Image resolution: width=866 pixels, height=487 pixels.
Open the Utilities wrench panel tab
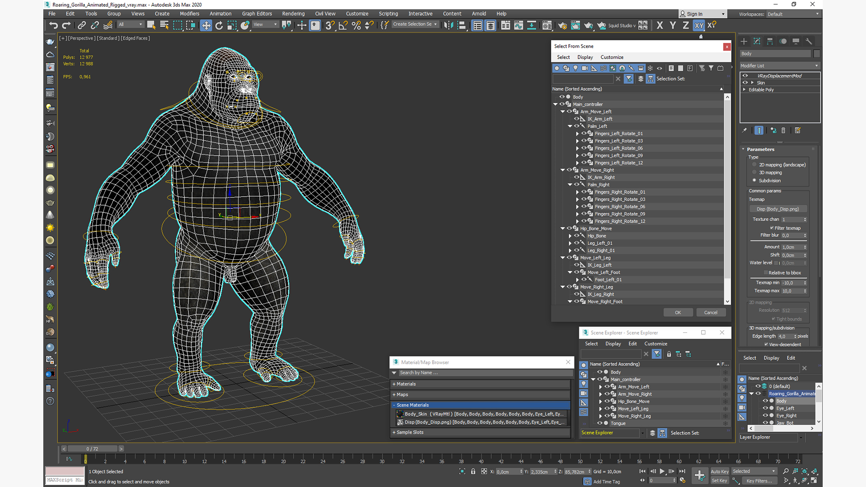tap(809, 41)
